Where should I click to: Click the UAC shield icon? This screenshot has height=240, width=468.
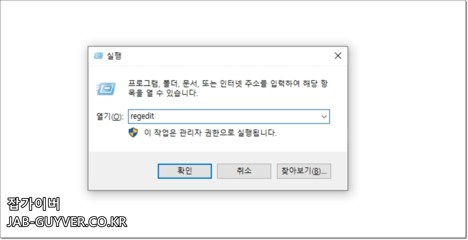133,133
